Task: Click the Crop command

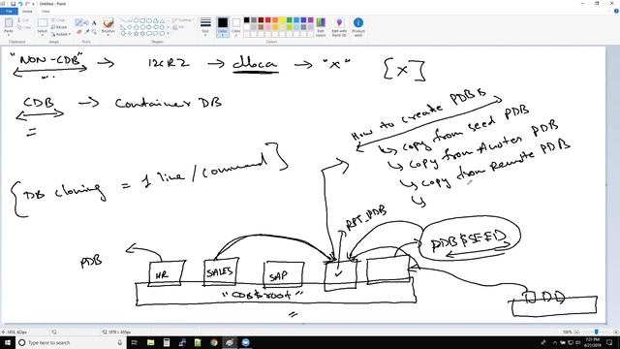Action: (x=58, y=19)
